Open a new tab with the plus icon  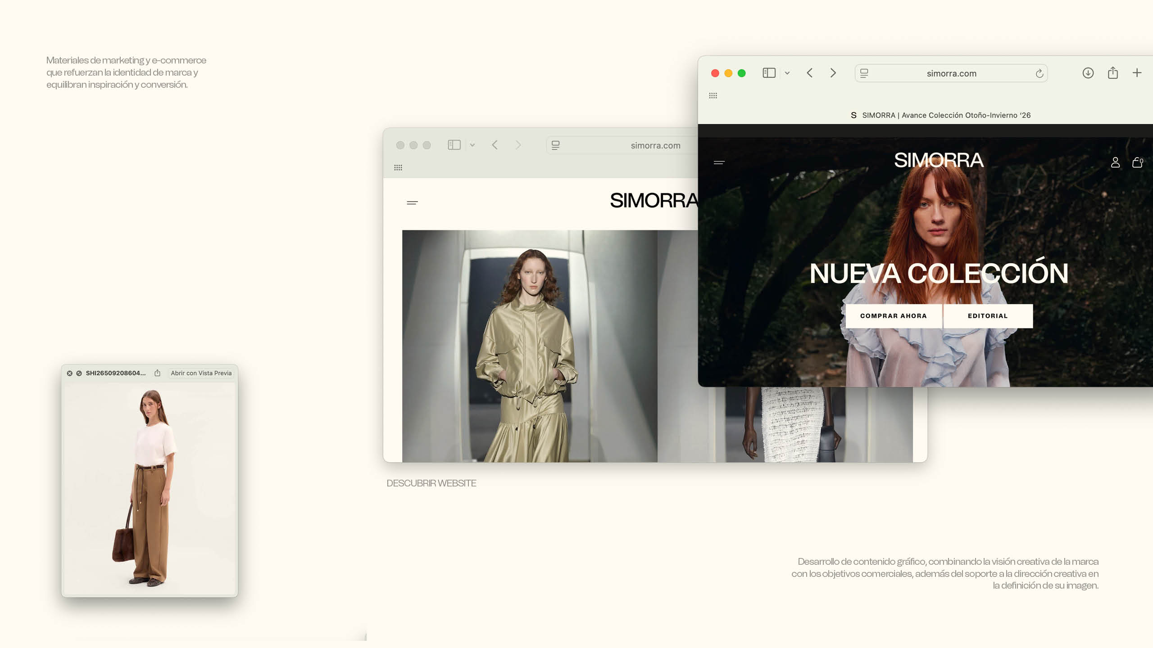(1137, 73)
